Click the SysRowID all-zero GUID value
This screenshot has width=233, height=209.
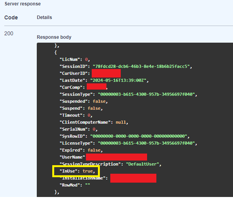[139, 136]
